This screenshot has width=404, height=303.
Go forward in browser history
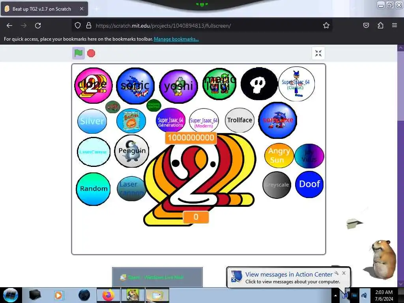(24, 26)
